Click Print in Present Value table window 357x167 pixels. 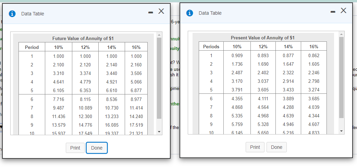pyautogui.click(x=255, y=147)
